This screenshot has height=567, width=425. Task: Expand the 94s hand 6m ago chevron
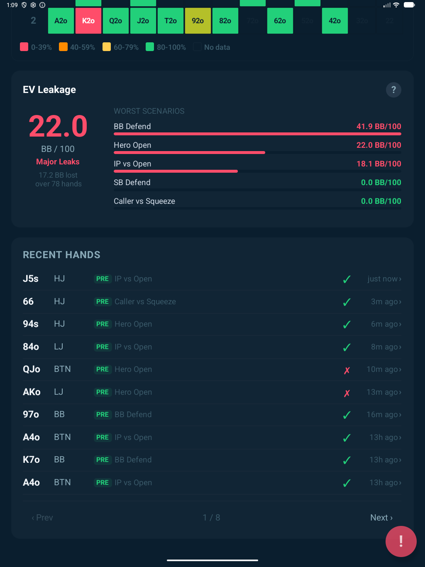400,324
